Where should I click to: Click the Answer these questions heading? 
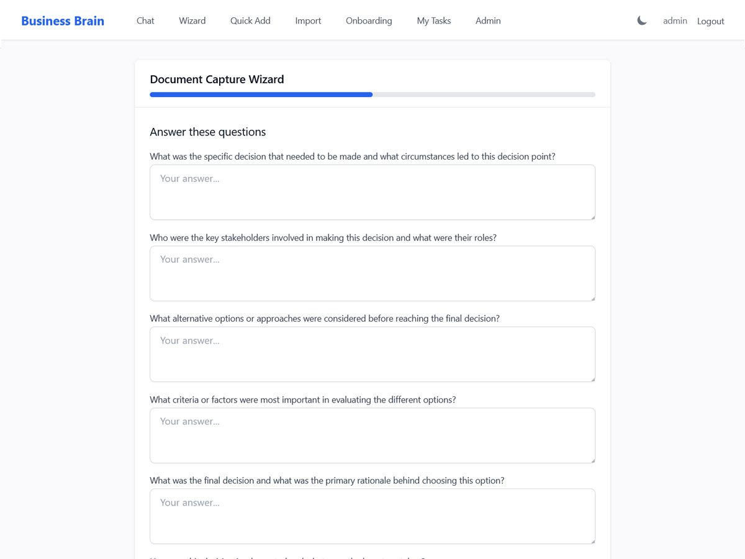tap(207, 132)
